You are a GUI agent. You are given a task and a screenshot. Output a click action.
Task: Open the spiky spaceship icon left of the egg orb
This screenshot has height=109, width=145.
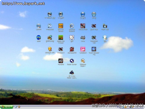[94, 37]
